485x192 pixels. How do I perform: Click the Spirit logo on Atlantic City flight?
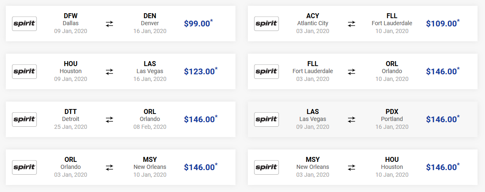[x=267, y=24]
